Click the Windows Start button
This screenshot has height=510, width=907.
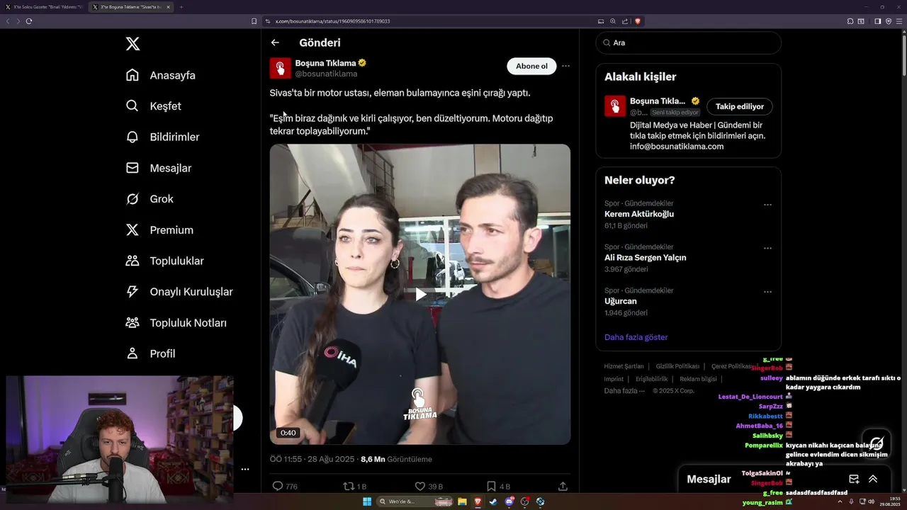coord(366,501)
